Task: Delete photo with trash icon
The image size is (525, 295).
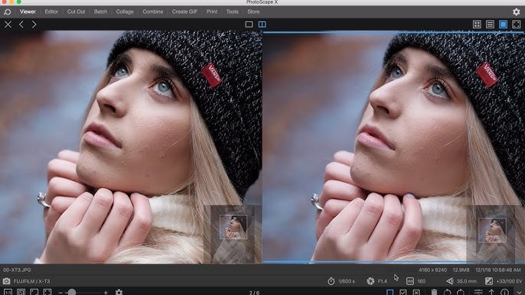Action: point(434,292)
